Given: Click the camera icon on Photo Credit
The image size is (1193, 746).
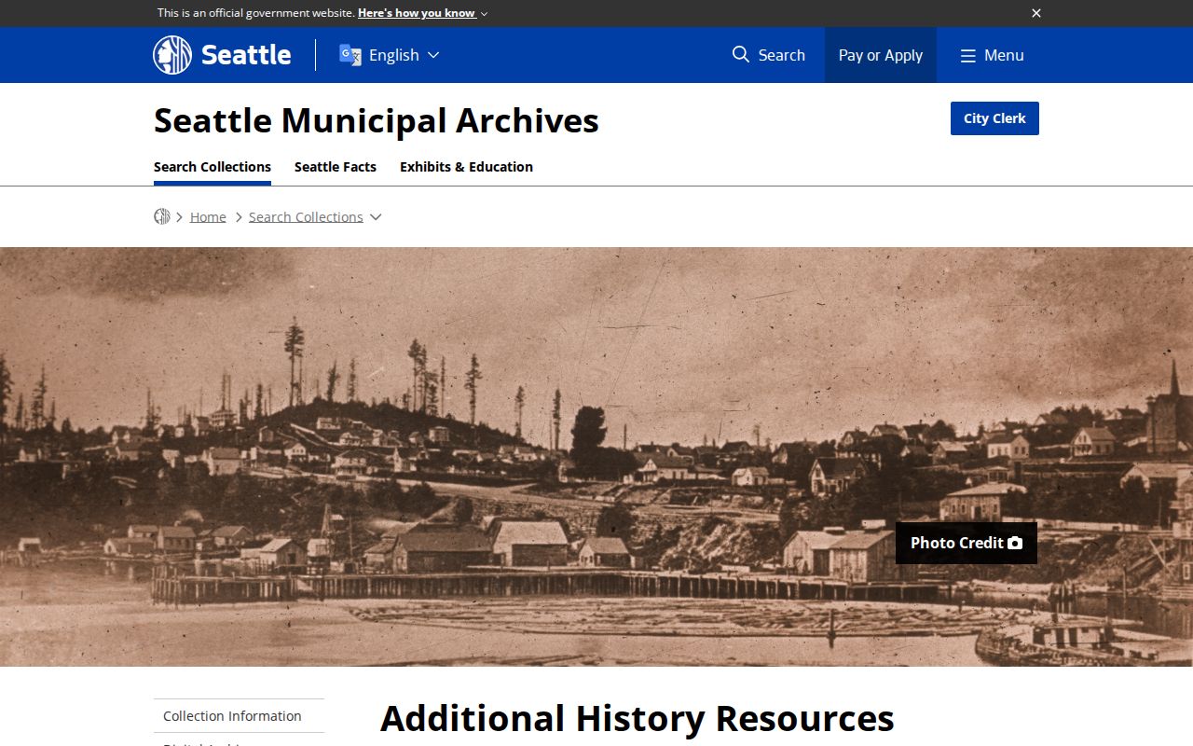Looking at the screenshot, I should [x=1015, y=543].
